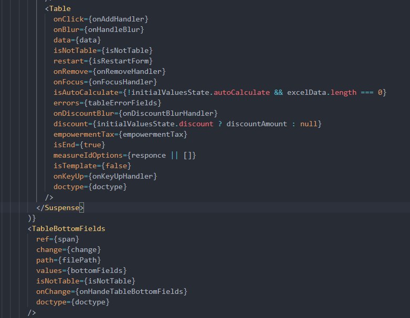The width and height of the screenshot is (410, 318).
Task: Click the filePath value
Action: 79,260
